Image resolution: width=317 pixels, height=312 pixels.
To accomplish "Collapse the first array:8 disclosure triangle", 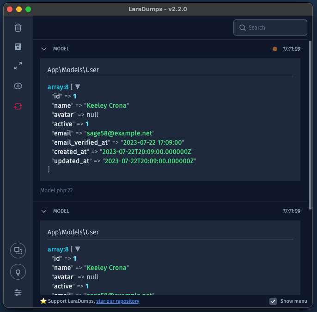I will 78,87.
